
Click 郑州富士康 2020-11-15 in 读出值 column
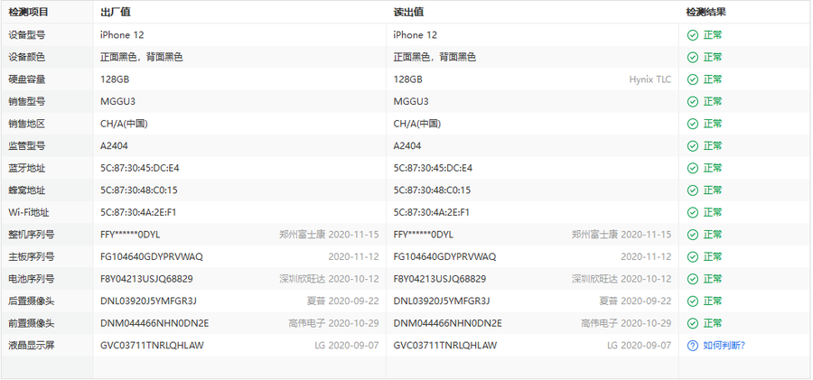point(621,235)
